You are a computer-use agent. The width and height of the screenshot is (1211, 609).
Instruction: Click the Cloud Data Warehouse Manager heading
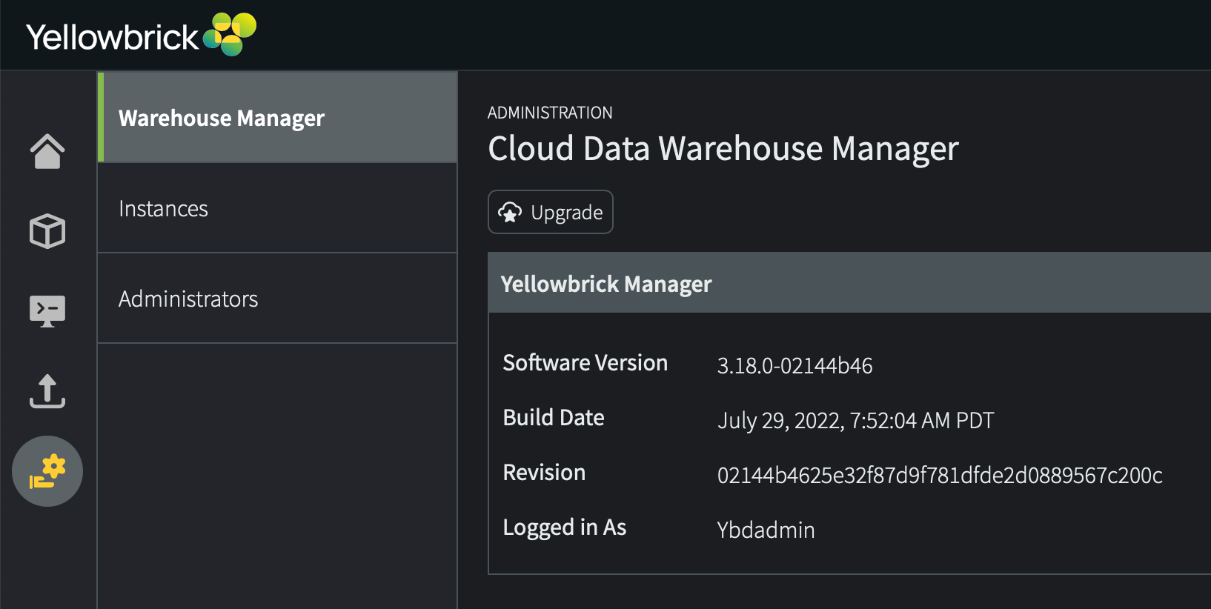723,149
